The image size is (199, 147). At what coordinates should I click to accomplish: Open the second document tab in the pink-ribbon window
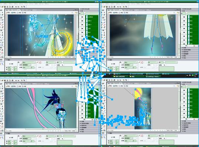(26, 84)
